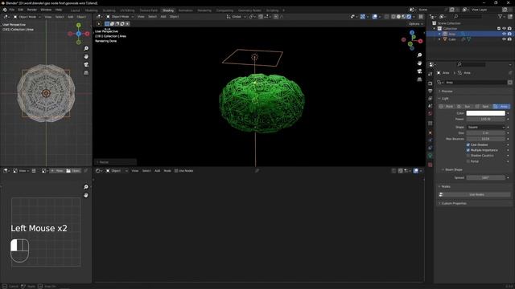Click zoom magnifier in small left 3D viewport
The height and width of the screenshot is (289, 515).
pos(86,48)
